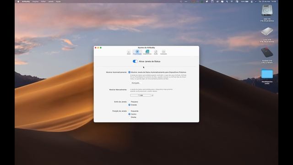Image resolution: width=293 pixels, height=165 pixels.
Task: Click the battery status in menu bar
Action: point(244,1)
